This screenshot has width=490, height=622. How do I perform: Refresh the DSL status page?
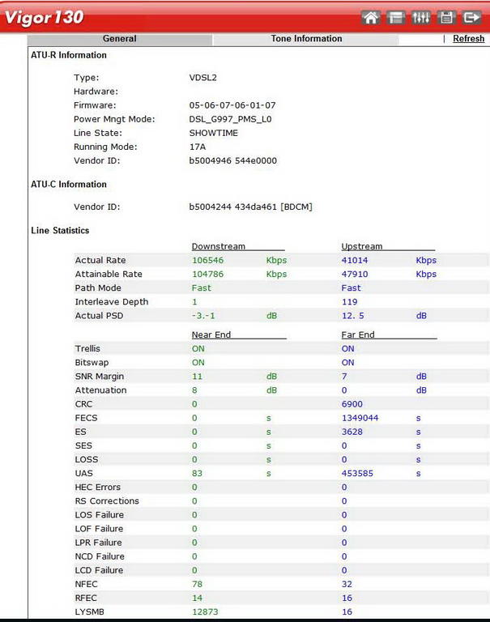pyautogui.click(x=468, y=39)
